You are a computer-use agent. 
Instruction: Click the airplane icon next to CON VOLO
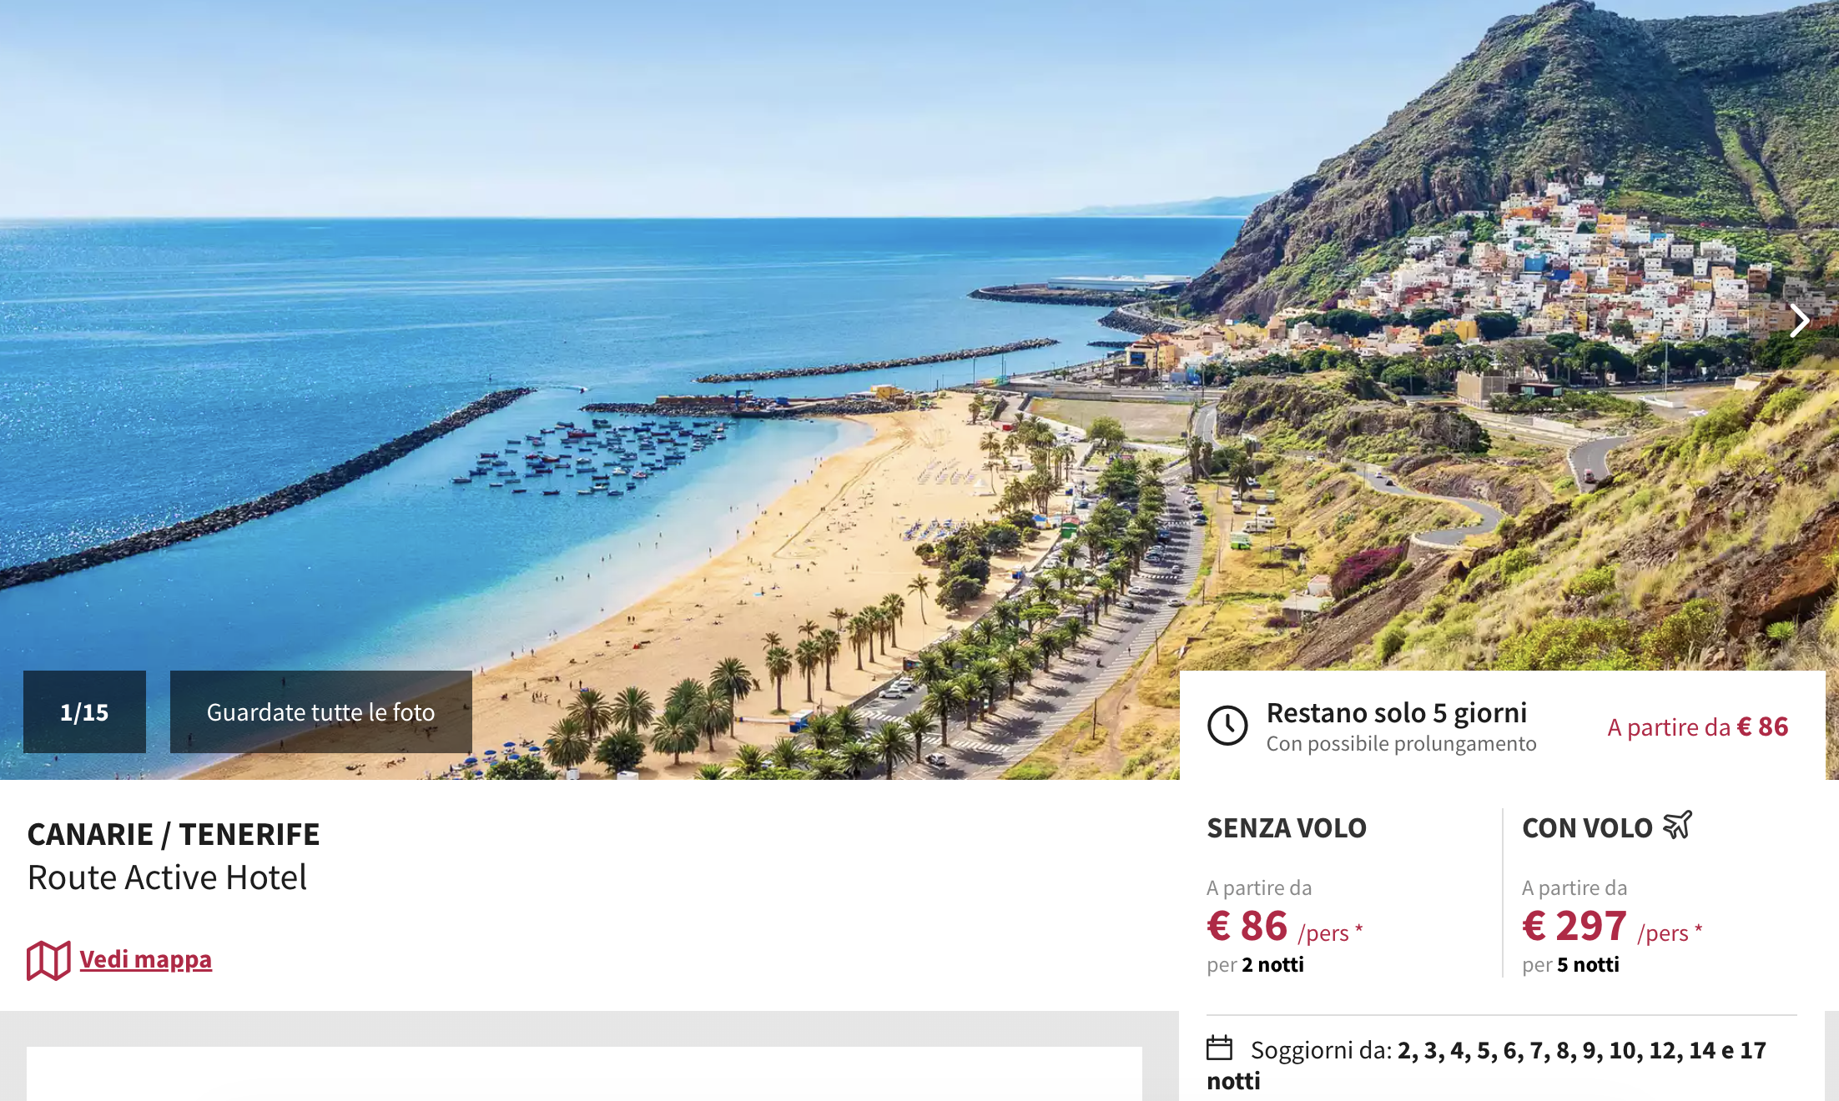click(1677, 826)
